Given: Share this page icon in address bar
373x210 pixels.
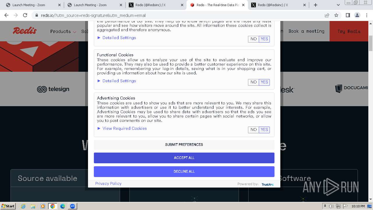Looking at the screenshot, I should [327, 15].
